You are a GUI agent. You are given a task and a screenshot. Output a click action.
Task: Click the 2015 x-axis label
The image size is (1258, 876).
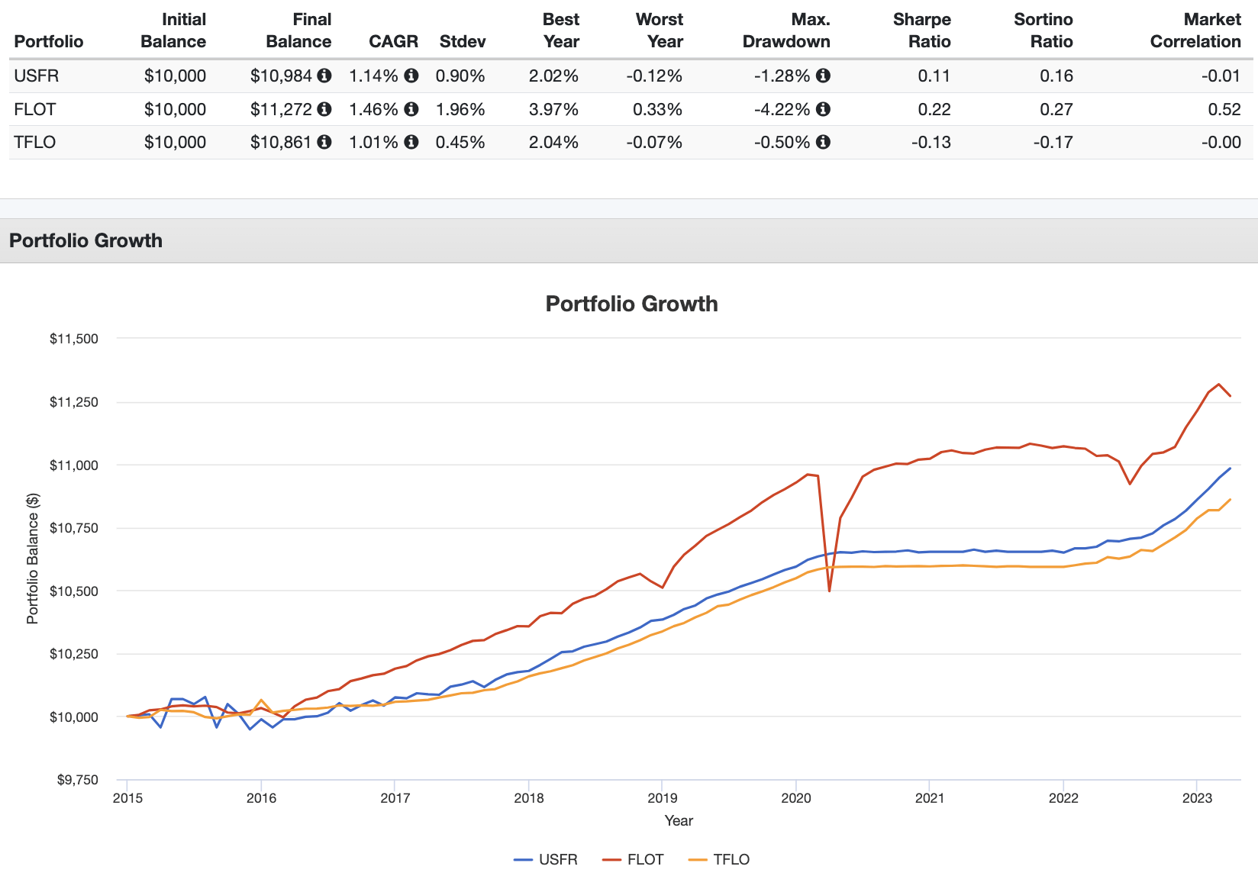point(127,798)
